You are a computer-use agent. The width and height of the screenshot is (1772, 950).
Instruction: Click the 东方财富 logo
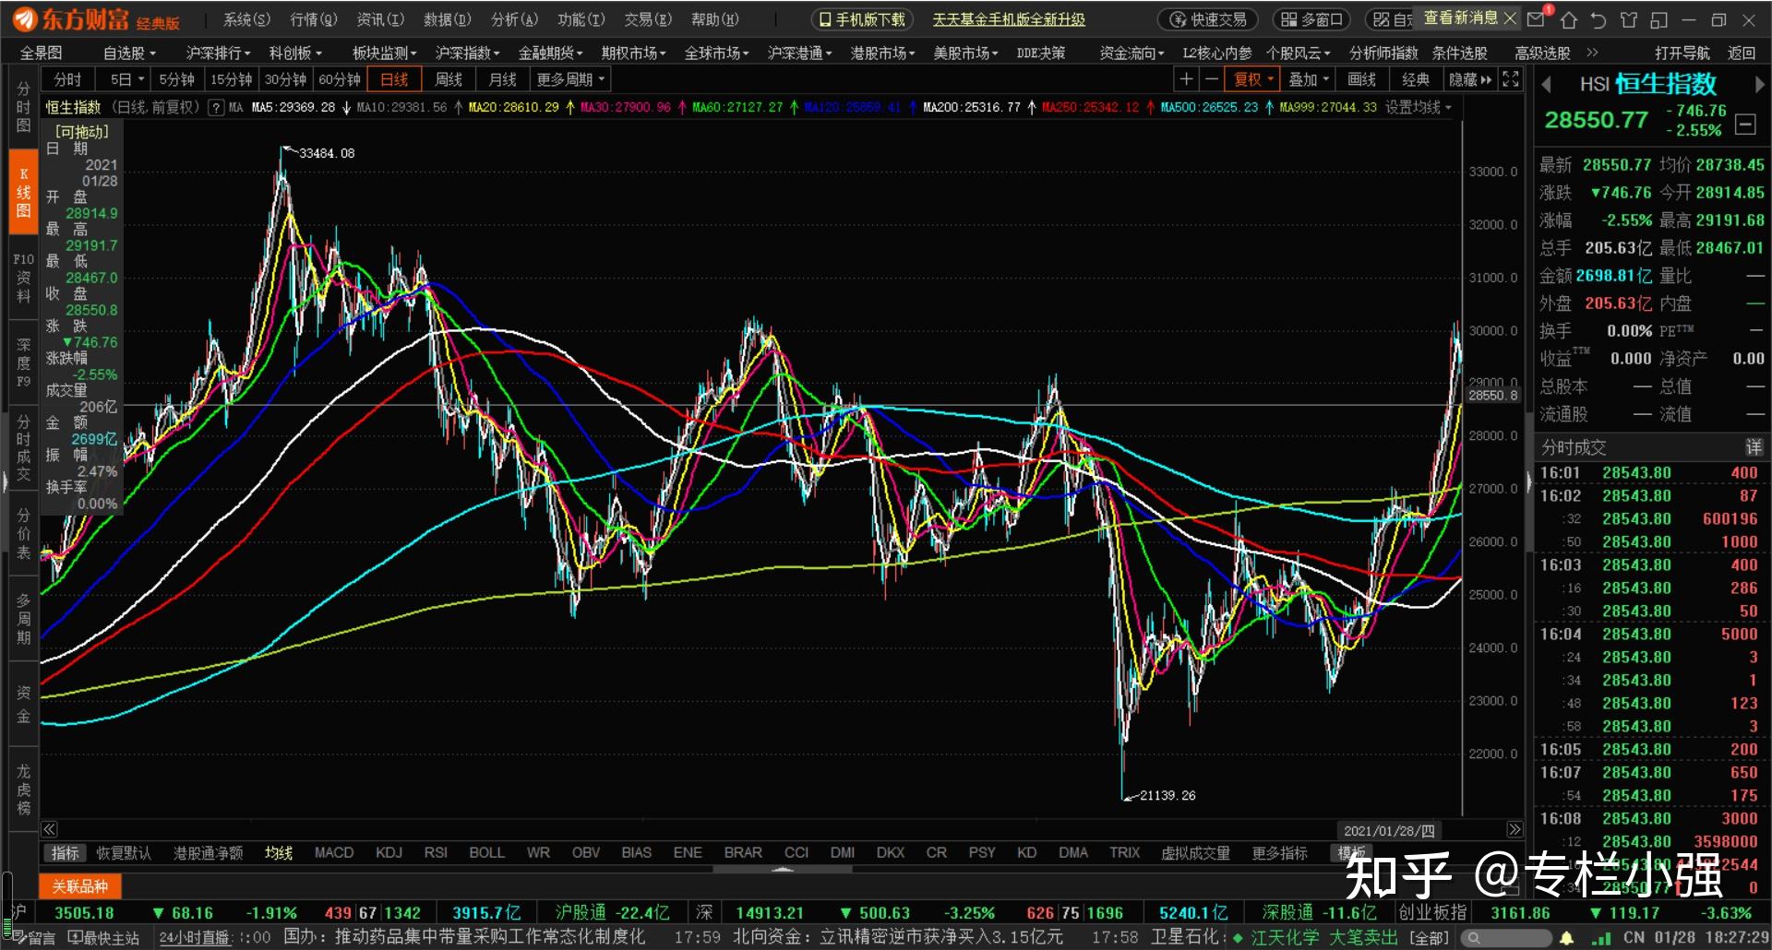97,19
